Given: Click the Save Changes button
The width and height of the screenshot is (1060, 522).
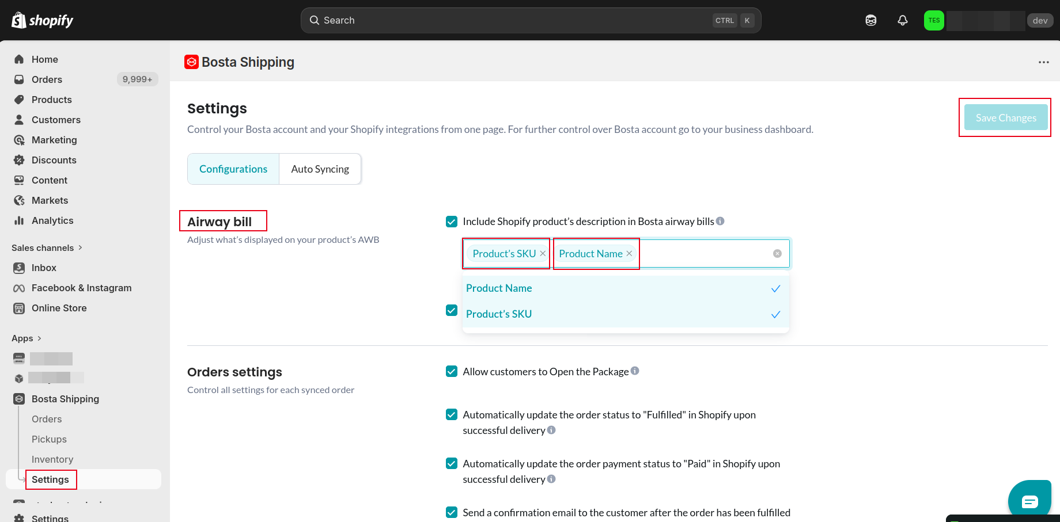Looking at the screenshot, I should click(1006, 117).
